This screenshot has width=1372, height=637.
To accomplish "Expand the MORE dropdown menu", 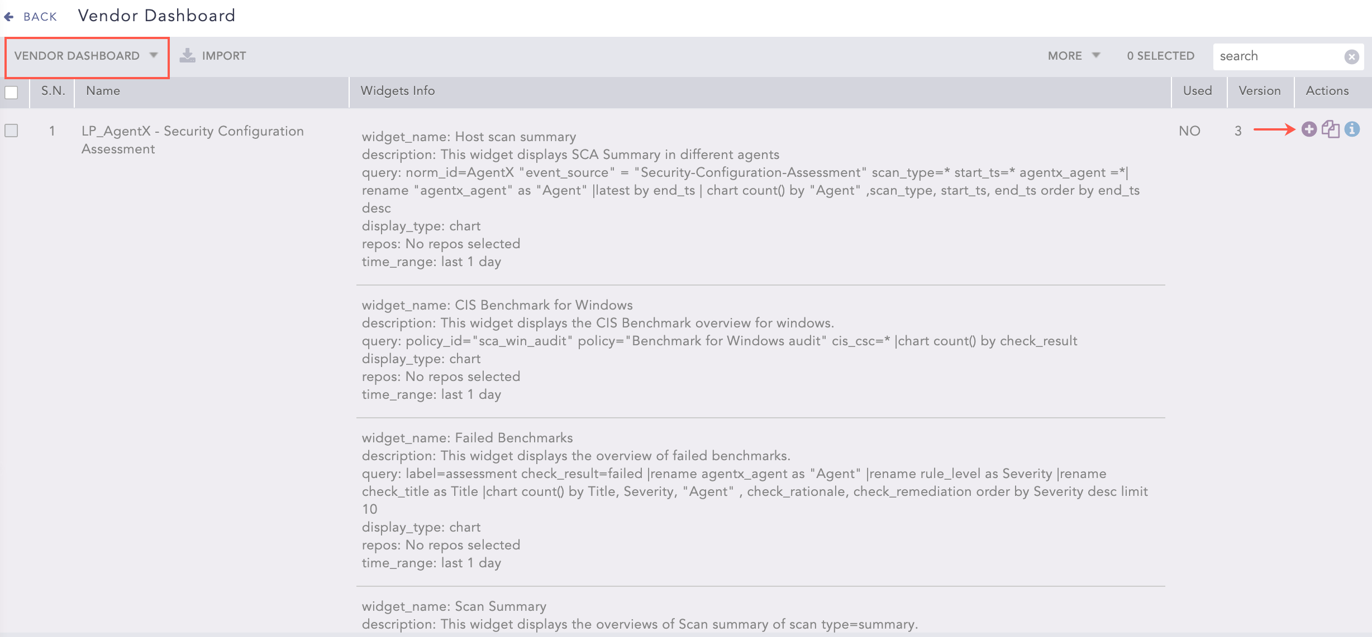I will 1065,56.
